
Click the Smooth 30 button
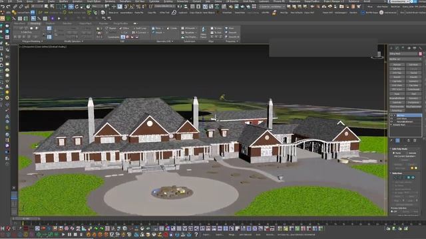[x=232, y=37]
